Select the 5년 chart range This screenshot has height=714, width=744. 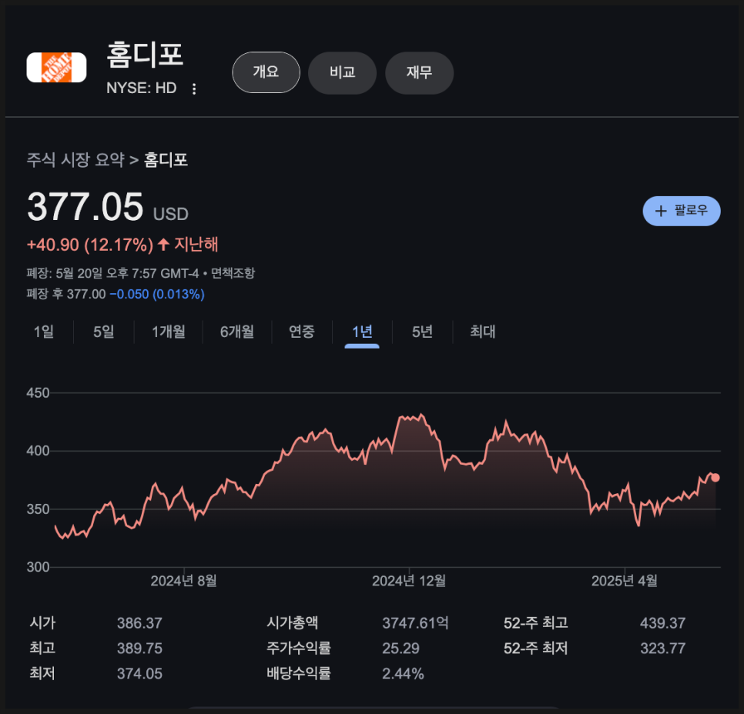(x=422, y=332)
